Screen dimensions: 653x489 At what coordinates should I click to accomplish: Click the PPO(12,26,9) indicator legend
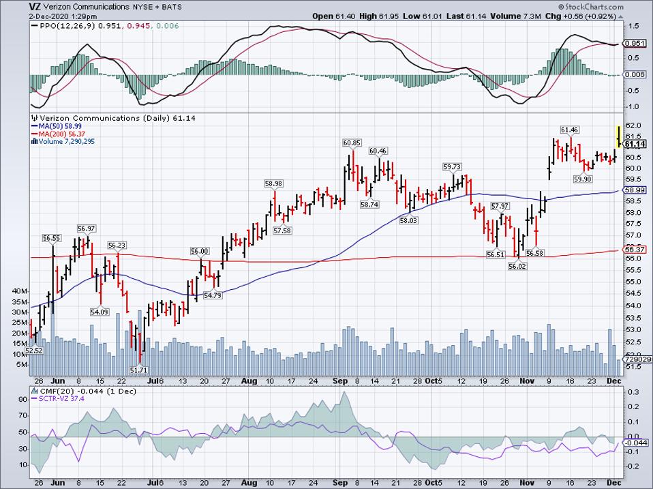point(67,26)
